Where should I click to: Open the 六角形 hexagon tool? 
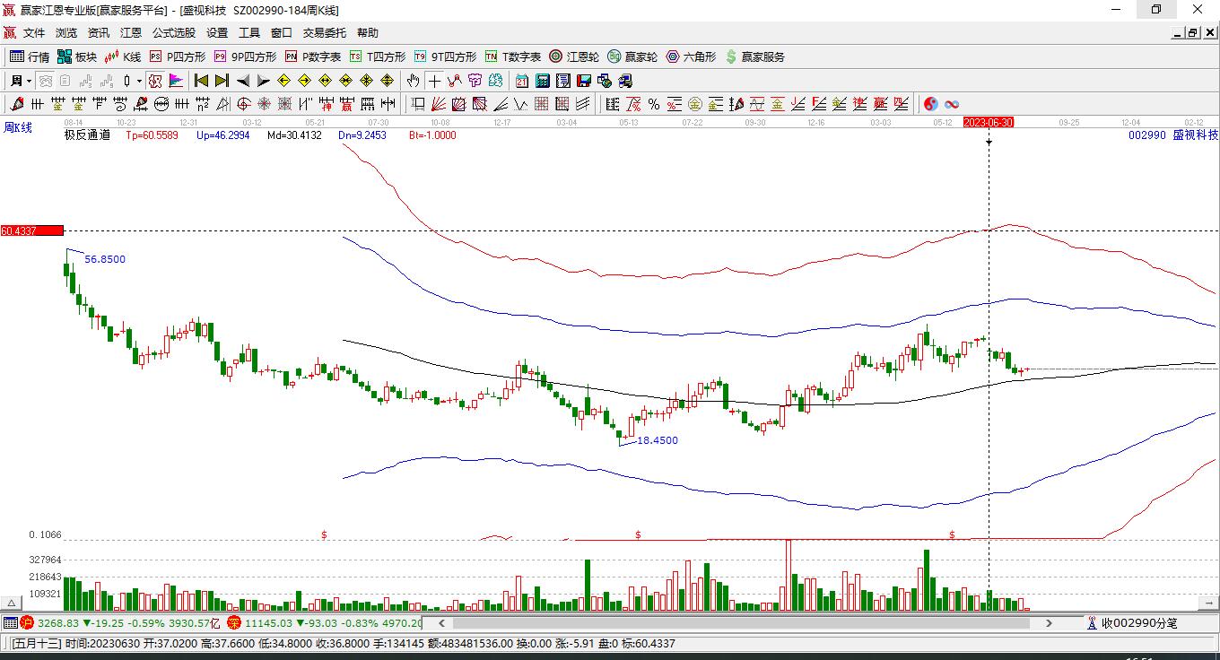pyautogui.click(x=691, y=56)
